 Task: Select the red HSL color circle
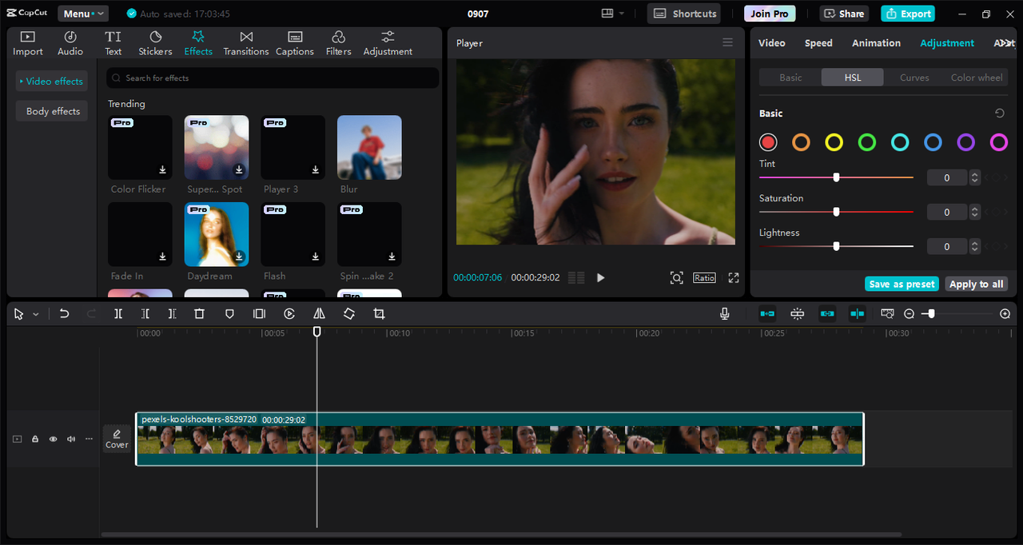point(768,142)
